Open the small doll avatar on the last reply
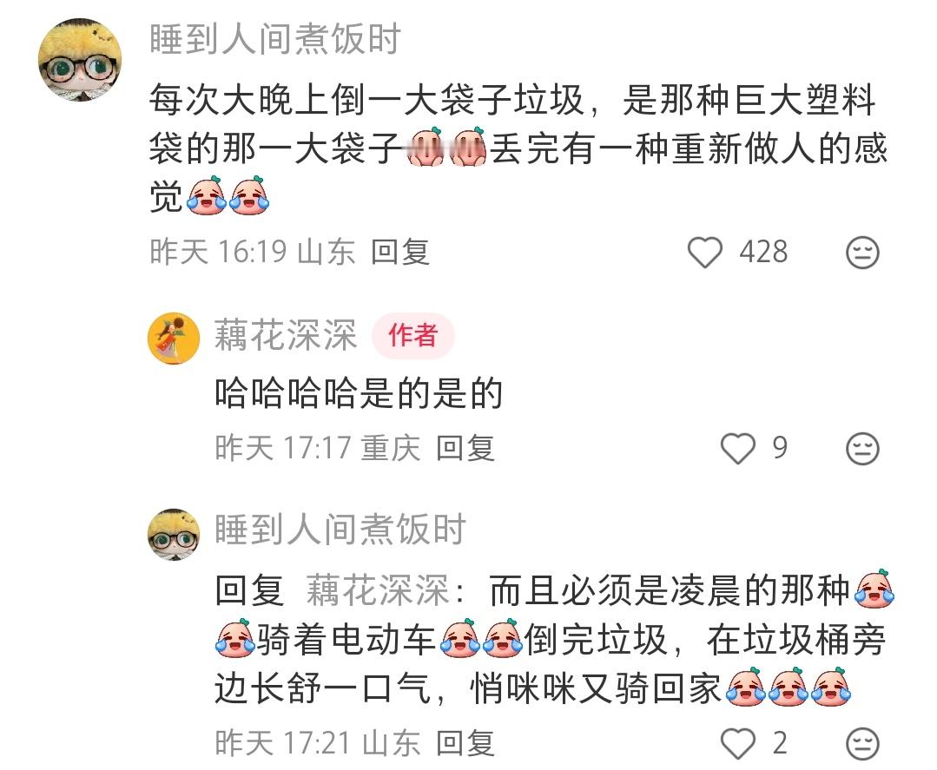The height and width of the screenshot is (770, 937). point(174,535)
